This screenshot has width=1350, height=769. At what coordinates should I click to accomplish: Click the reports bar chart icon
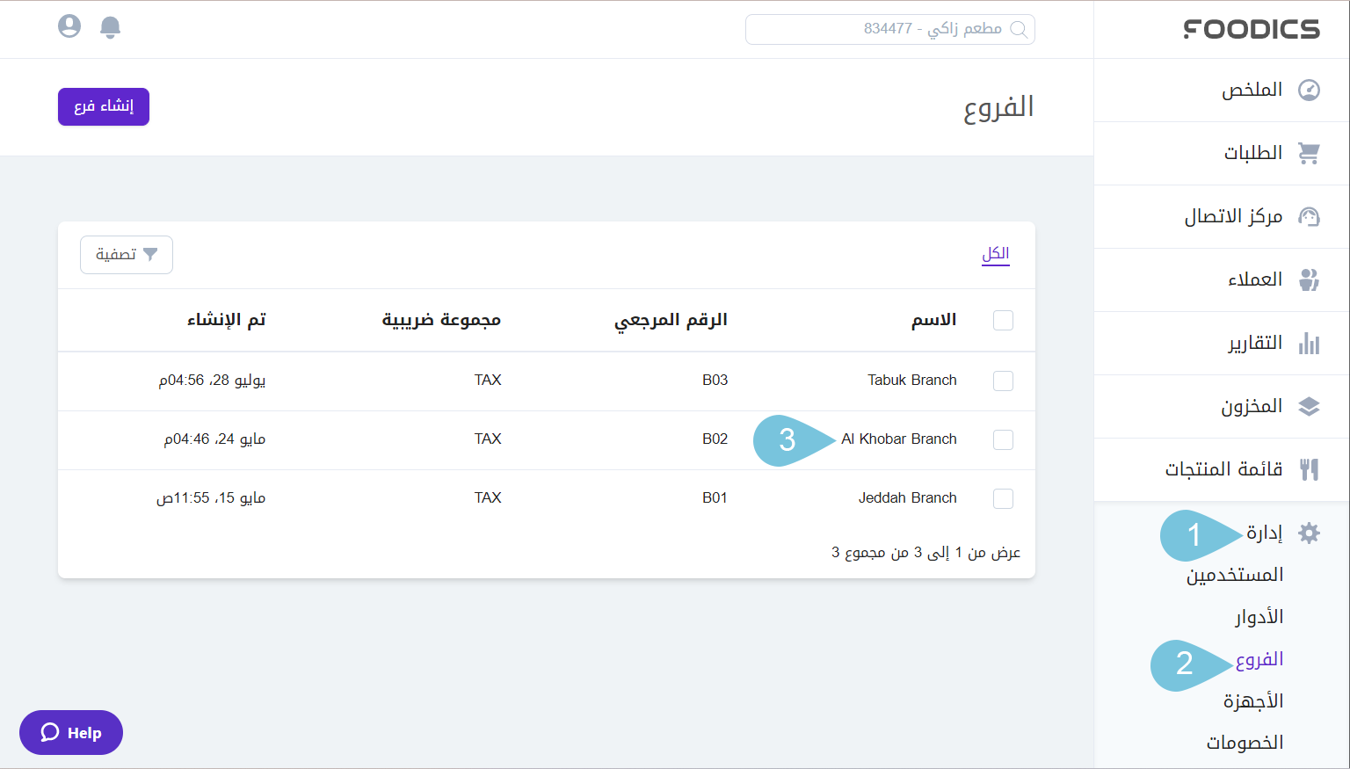click(x=1309, y=344)
